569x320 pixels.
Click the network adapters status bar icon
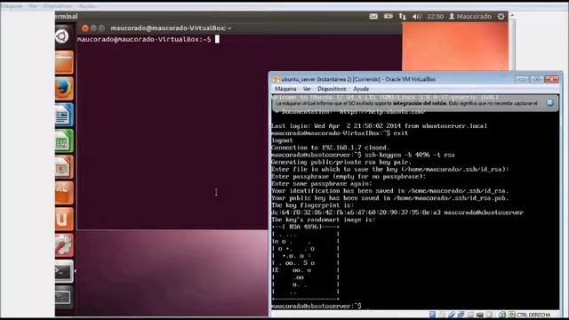click(461, 315)
